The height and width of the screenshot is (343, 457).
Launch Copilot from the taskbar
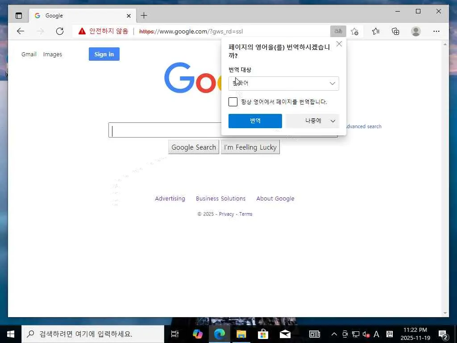coord(198,334)
